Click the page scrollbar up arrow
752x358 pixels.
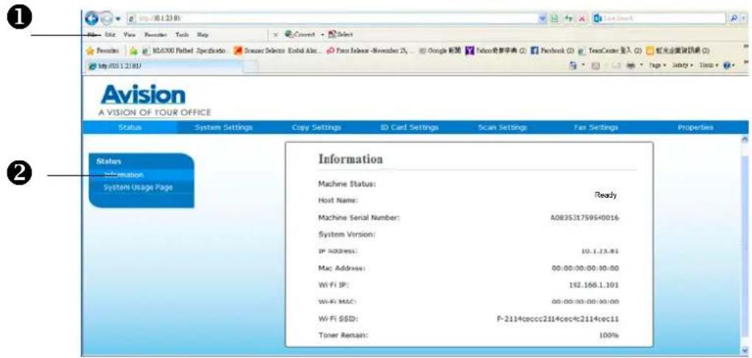(x=745, y=138)
